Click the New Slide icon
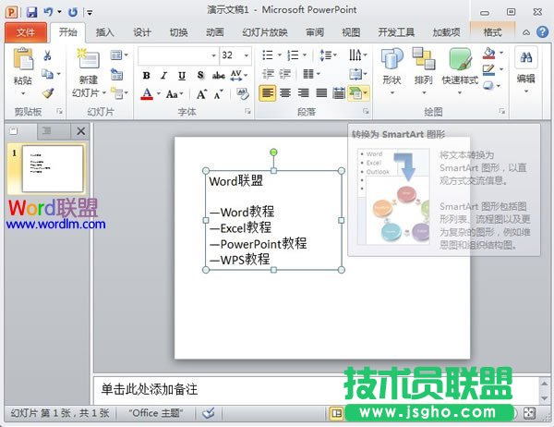This screenshot has height=427, width=554. coord(88,59)
